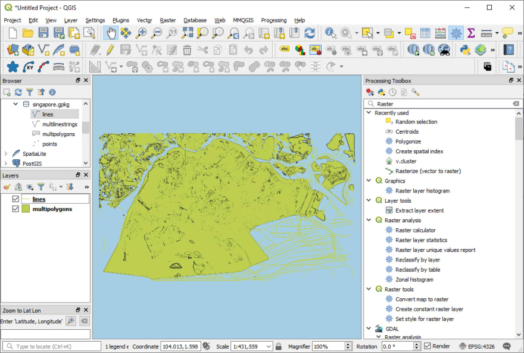This screenshot has height=353, width=524.
Task: Open Processing Toolbox options wrench icon
Action: coord(416,92)
